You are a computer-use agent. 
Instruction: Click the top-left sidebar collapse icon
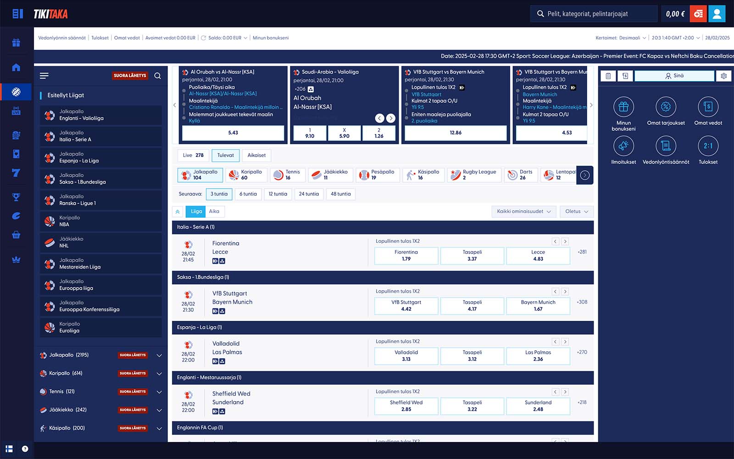[x=17, y=14]
